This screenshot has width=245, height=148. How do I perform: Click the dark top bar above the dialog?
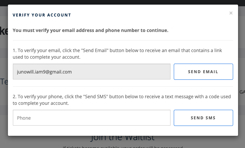click(123, 2)
